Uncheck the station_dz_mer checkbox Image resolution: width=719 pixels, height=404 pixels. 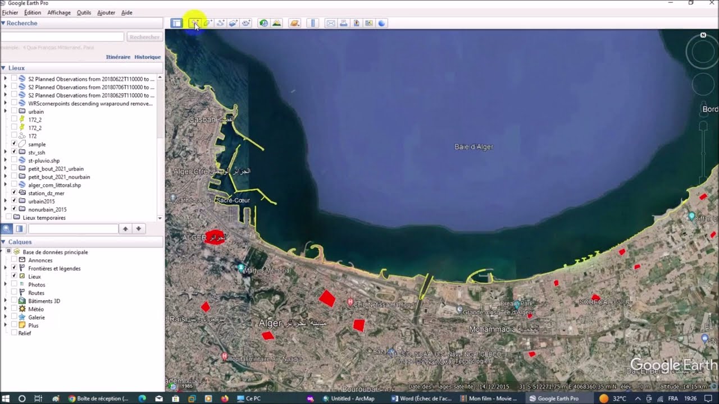click(x=14, y=193)
